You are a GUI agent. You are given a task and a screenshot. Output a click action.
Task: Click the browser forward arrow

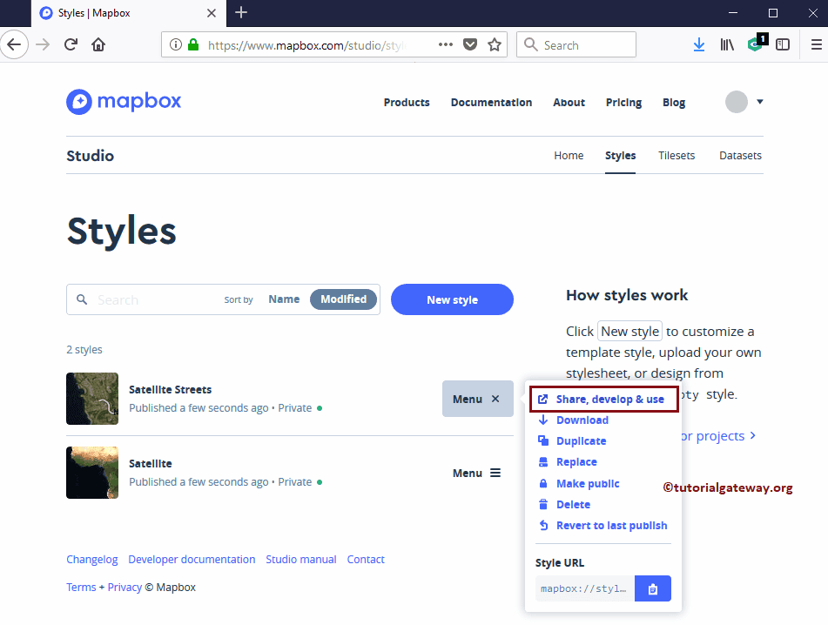(43, 45)
